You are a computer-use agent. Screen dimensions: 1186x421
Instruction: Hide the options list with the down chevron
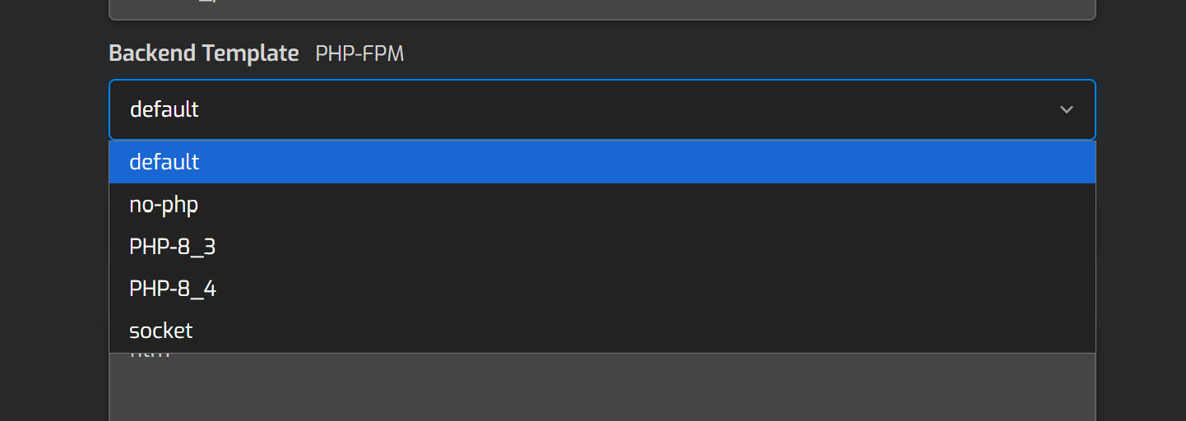1066,109
